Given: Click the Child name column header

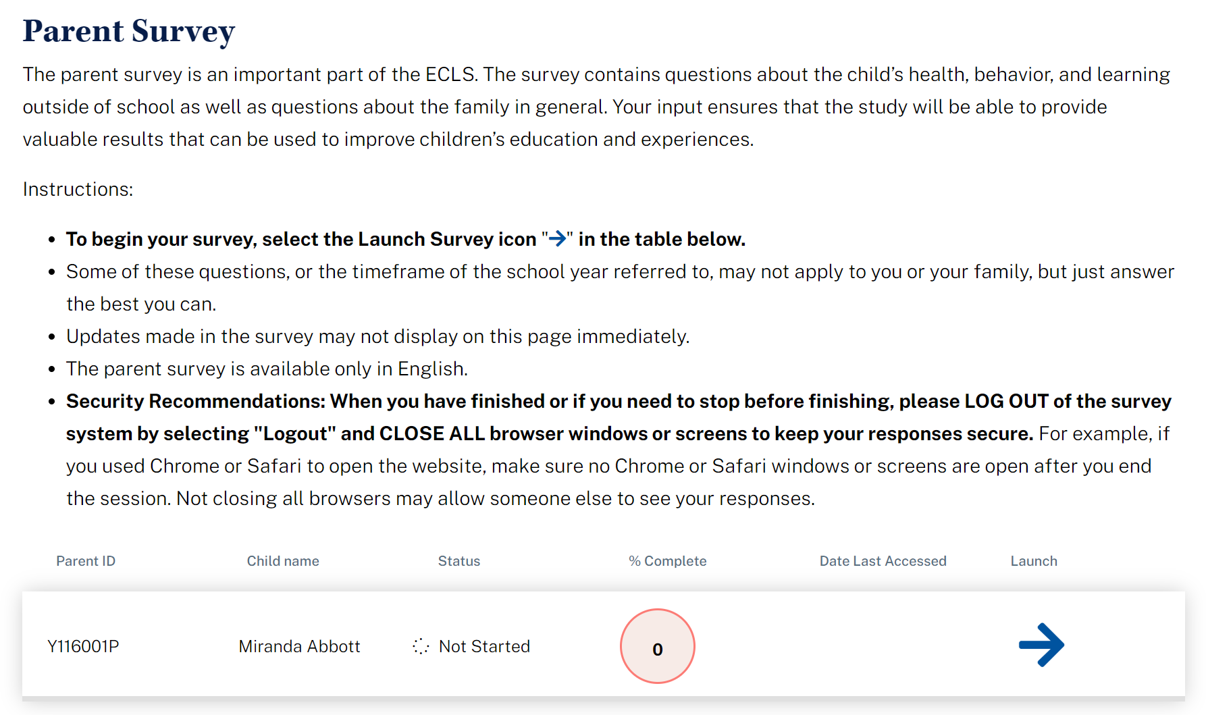Looking at the screenshot, I should point(283,561).
